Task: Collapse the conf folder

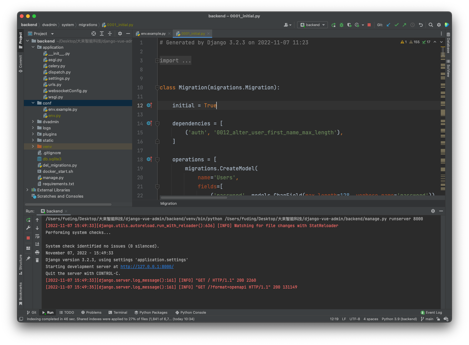Action: (33, 103)
